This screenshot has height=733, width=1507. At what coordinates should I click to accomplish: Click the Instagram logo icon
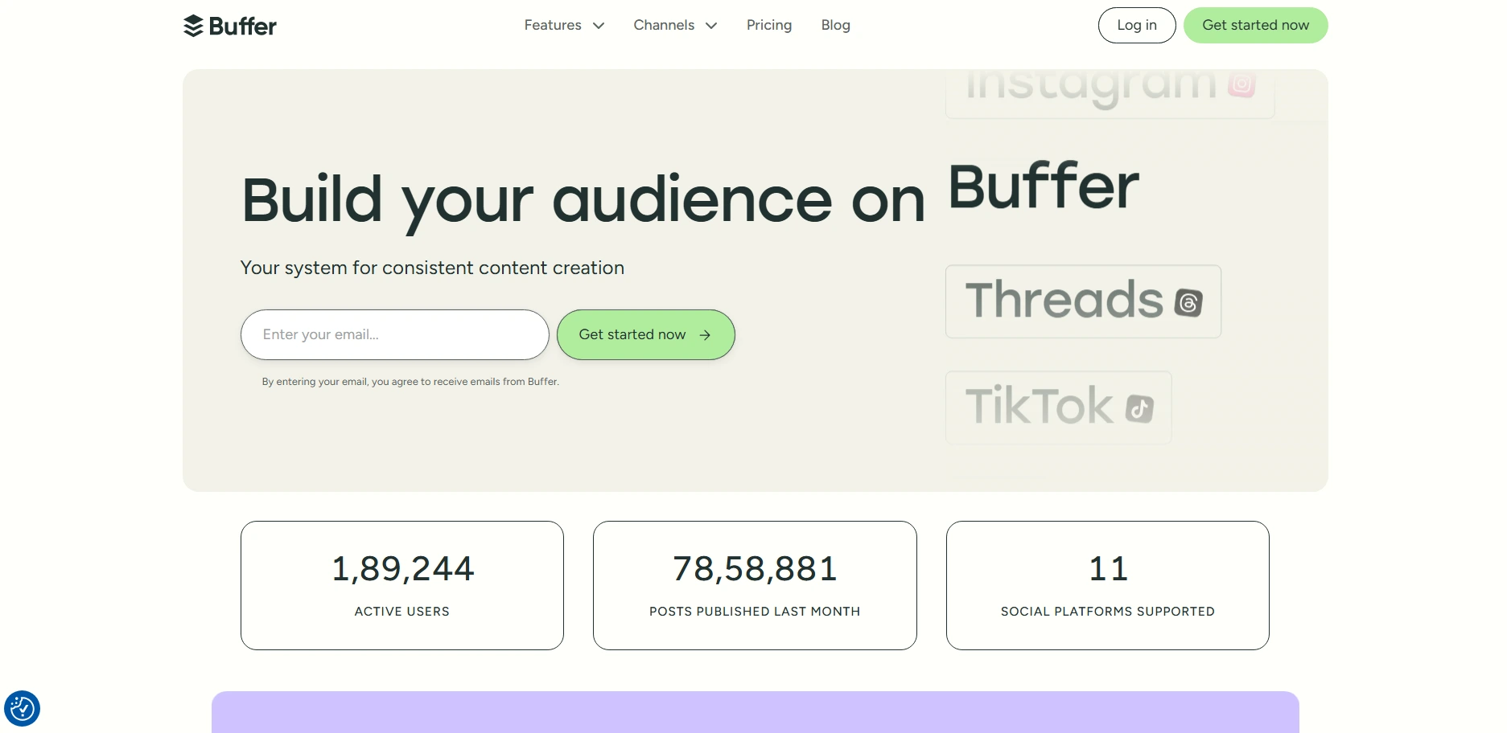pos(1241,84)
